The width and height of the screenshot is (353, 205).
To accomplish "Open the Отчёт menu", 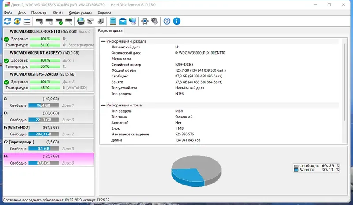I will point(58,13).
